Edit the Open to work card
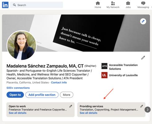Image resolution: width=152 pixels, height=124 pixels. tap(70, 106)
